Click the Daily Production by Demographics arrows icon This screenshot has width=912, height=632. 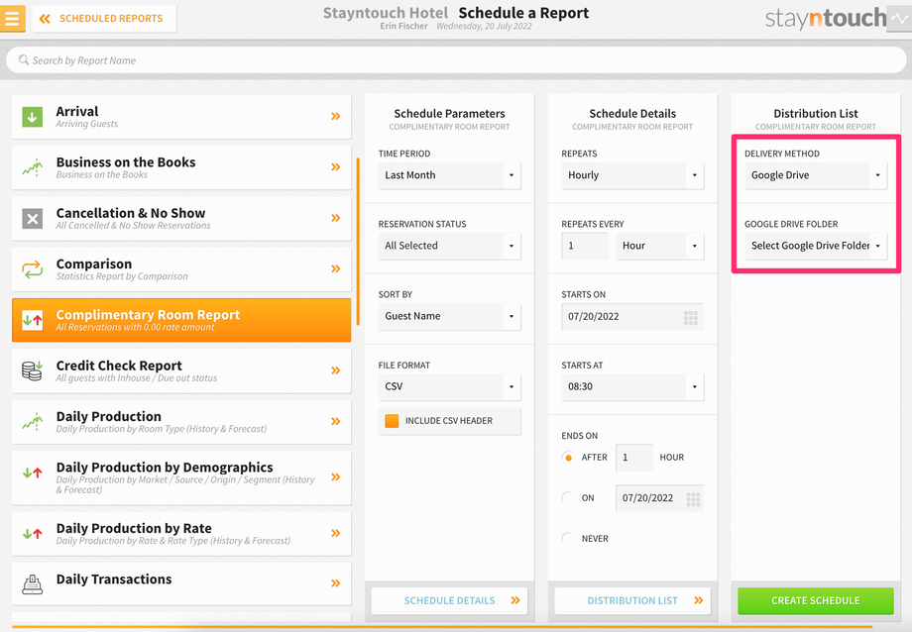[x=33, y=473]
